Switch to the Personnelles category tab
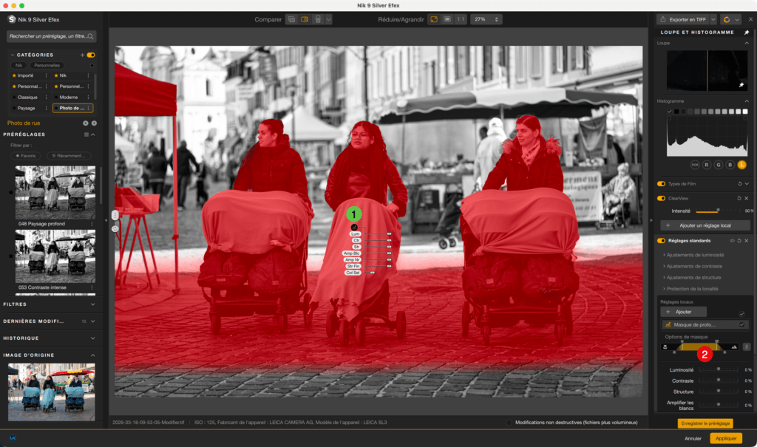Viewport: 757px width, 447px height. (x=46, y=65)
